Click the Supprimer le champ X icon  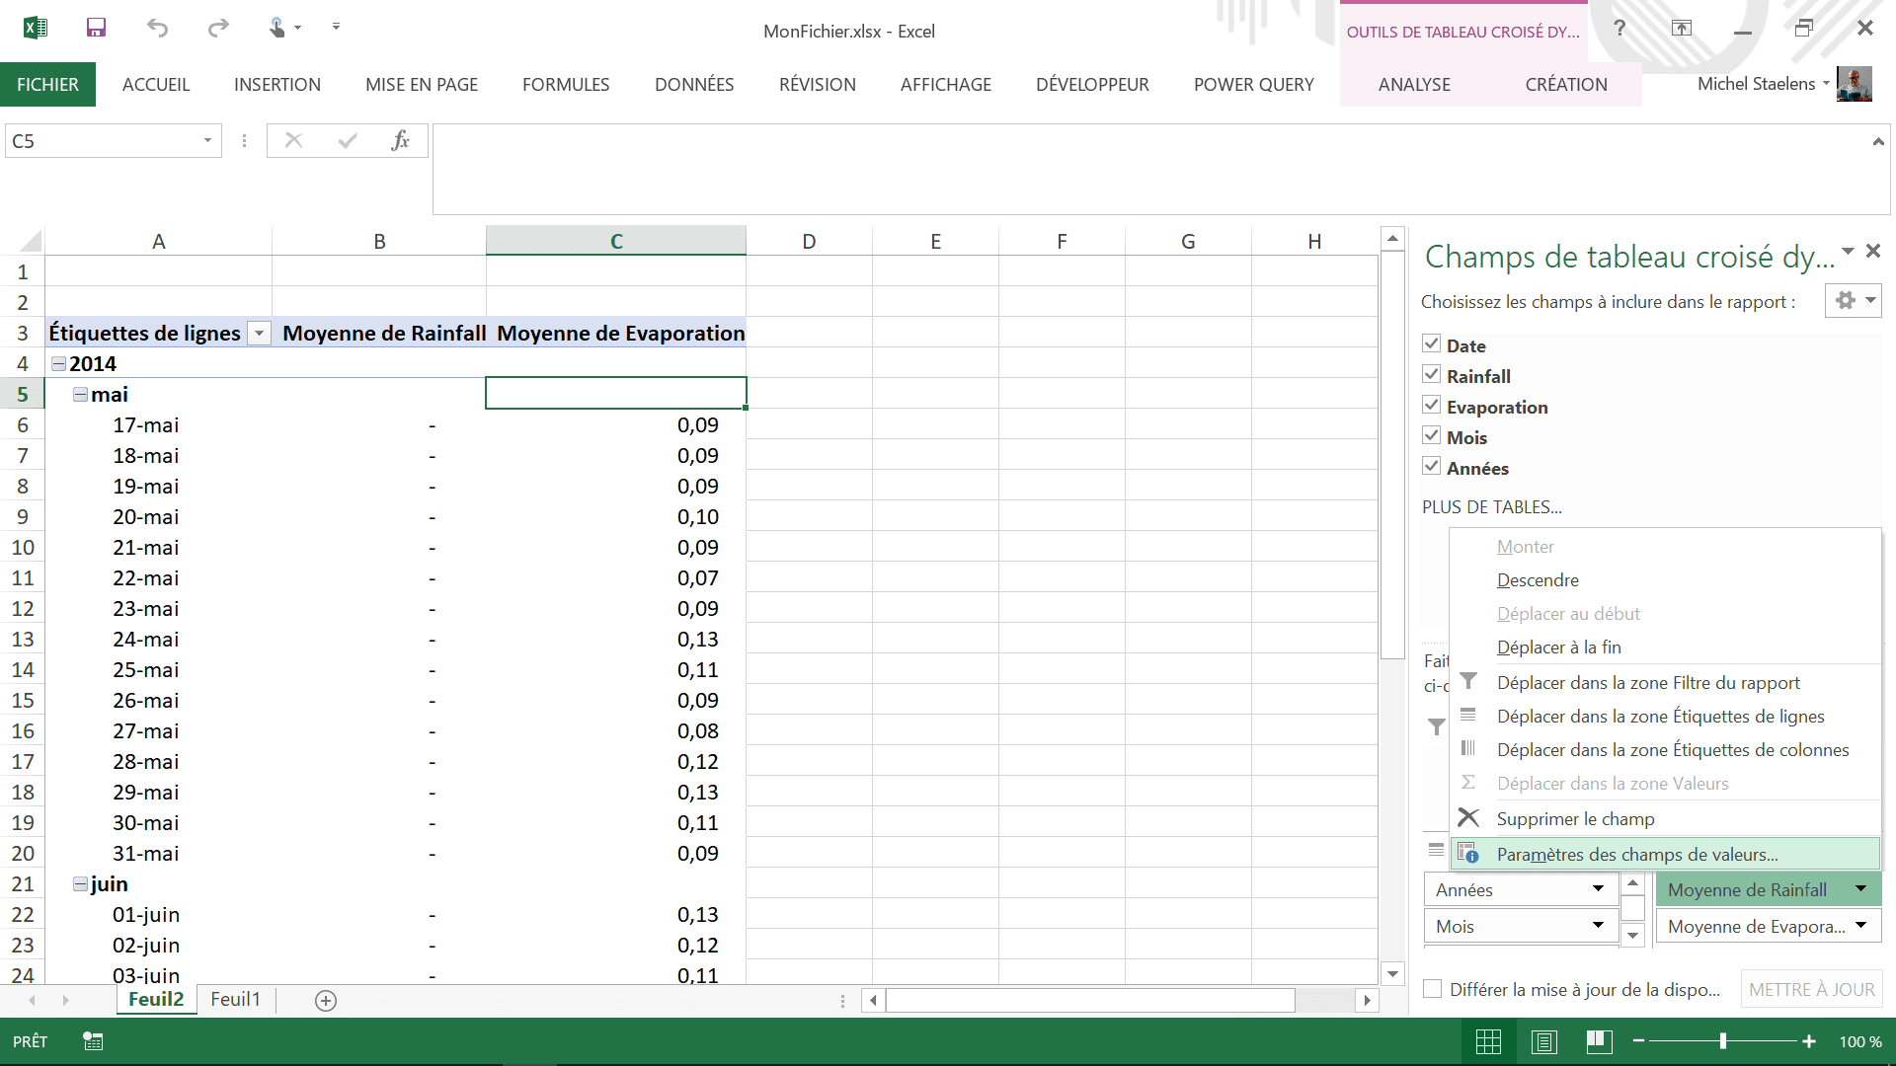1468,818
